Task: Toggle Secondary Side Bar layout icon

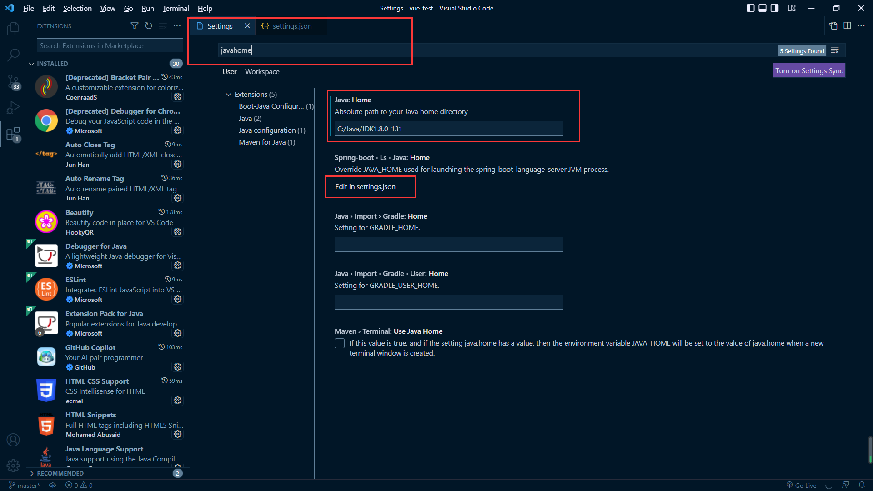Action: pos(774,8)
